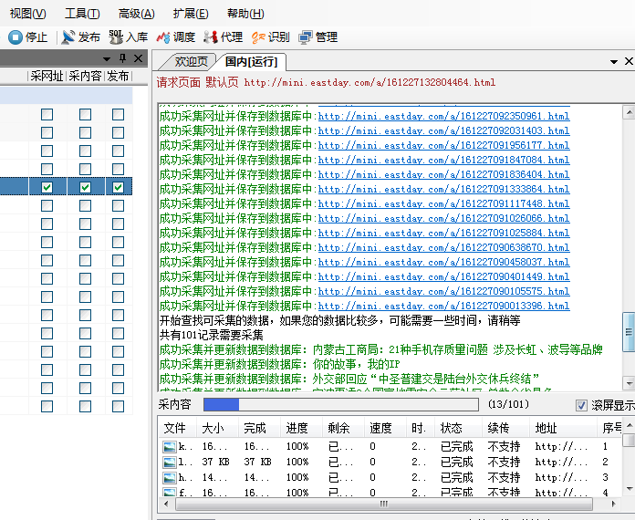Uncheck 采网址 in the highlighted row

47,187
